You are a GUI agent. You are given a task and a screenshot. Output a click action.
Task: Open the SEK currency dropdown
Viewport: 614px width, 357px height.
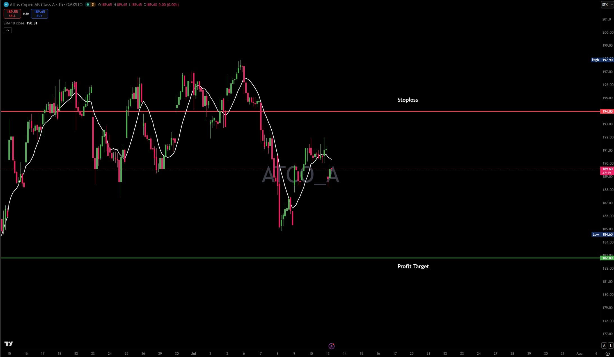(607, 4)
